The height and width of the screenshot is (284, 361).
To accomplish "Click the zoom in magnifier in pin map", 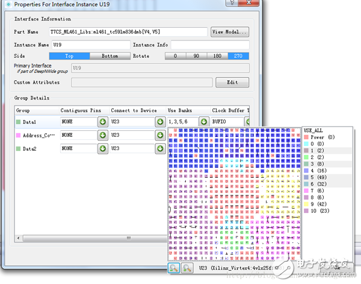I will coord(187,268).
